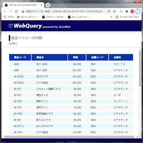
Task: Click price 115,000 in last row
Action: point(77,132)
